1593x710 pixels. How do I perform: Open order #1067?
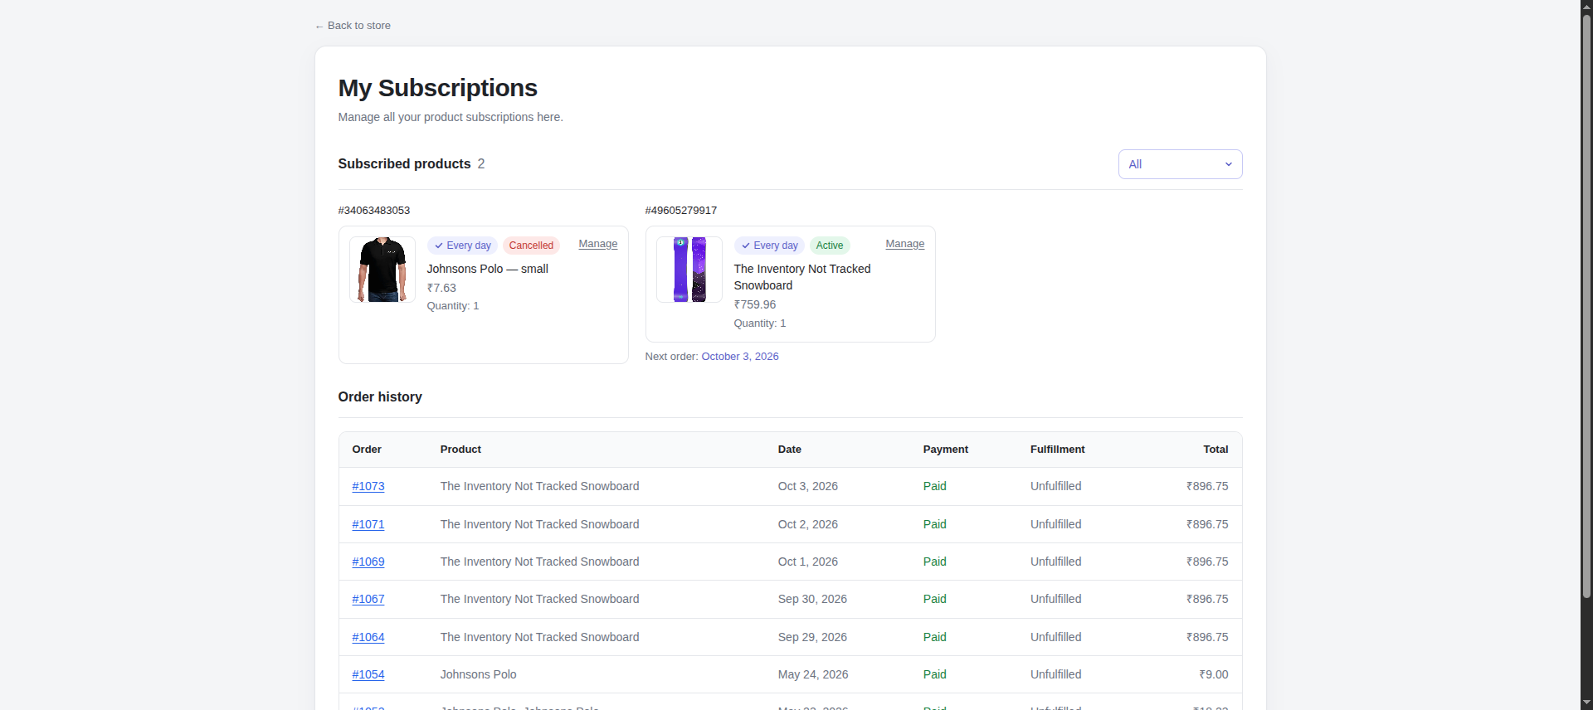click(368, 599)
